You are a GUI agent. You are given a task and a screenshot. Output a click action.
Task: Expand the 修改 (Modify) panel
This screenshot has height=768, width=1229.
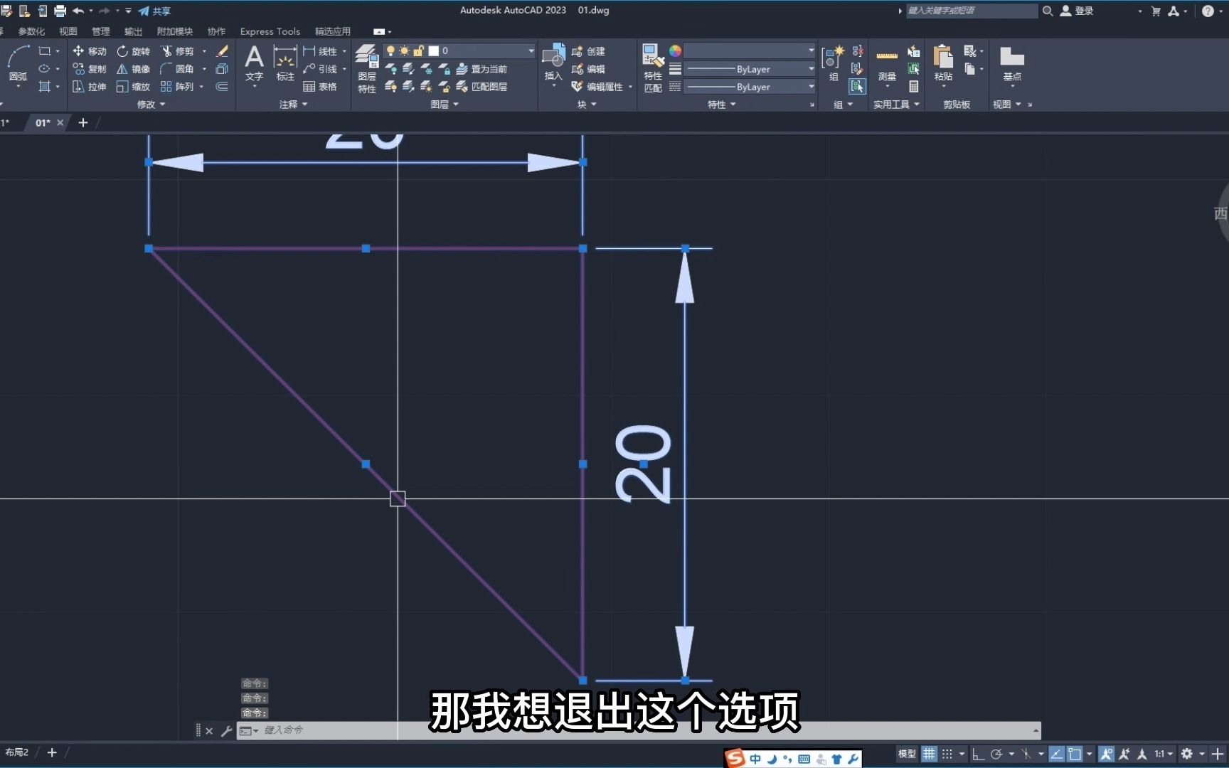[151, 105]
